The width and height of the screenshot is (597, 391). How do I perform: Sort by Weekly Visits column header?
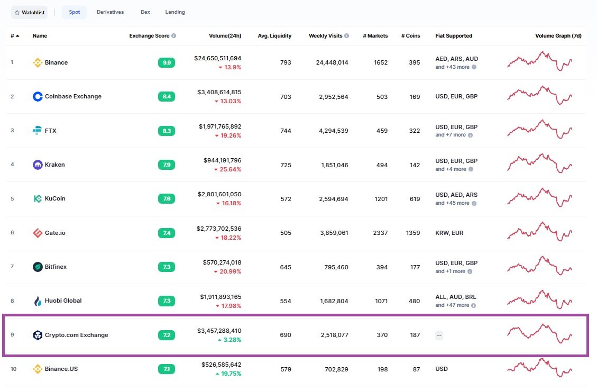coord(326,36)
